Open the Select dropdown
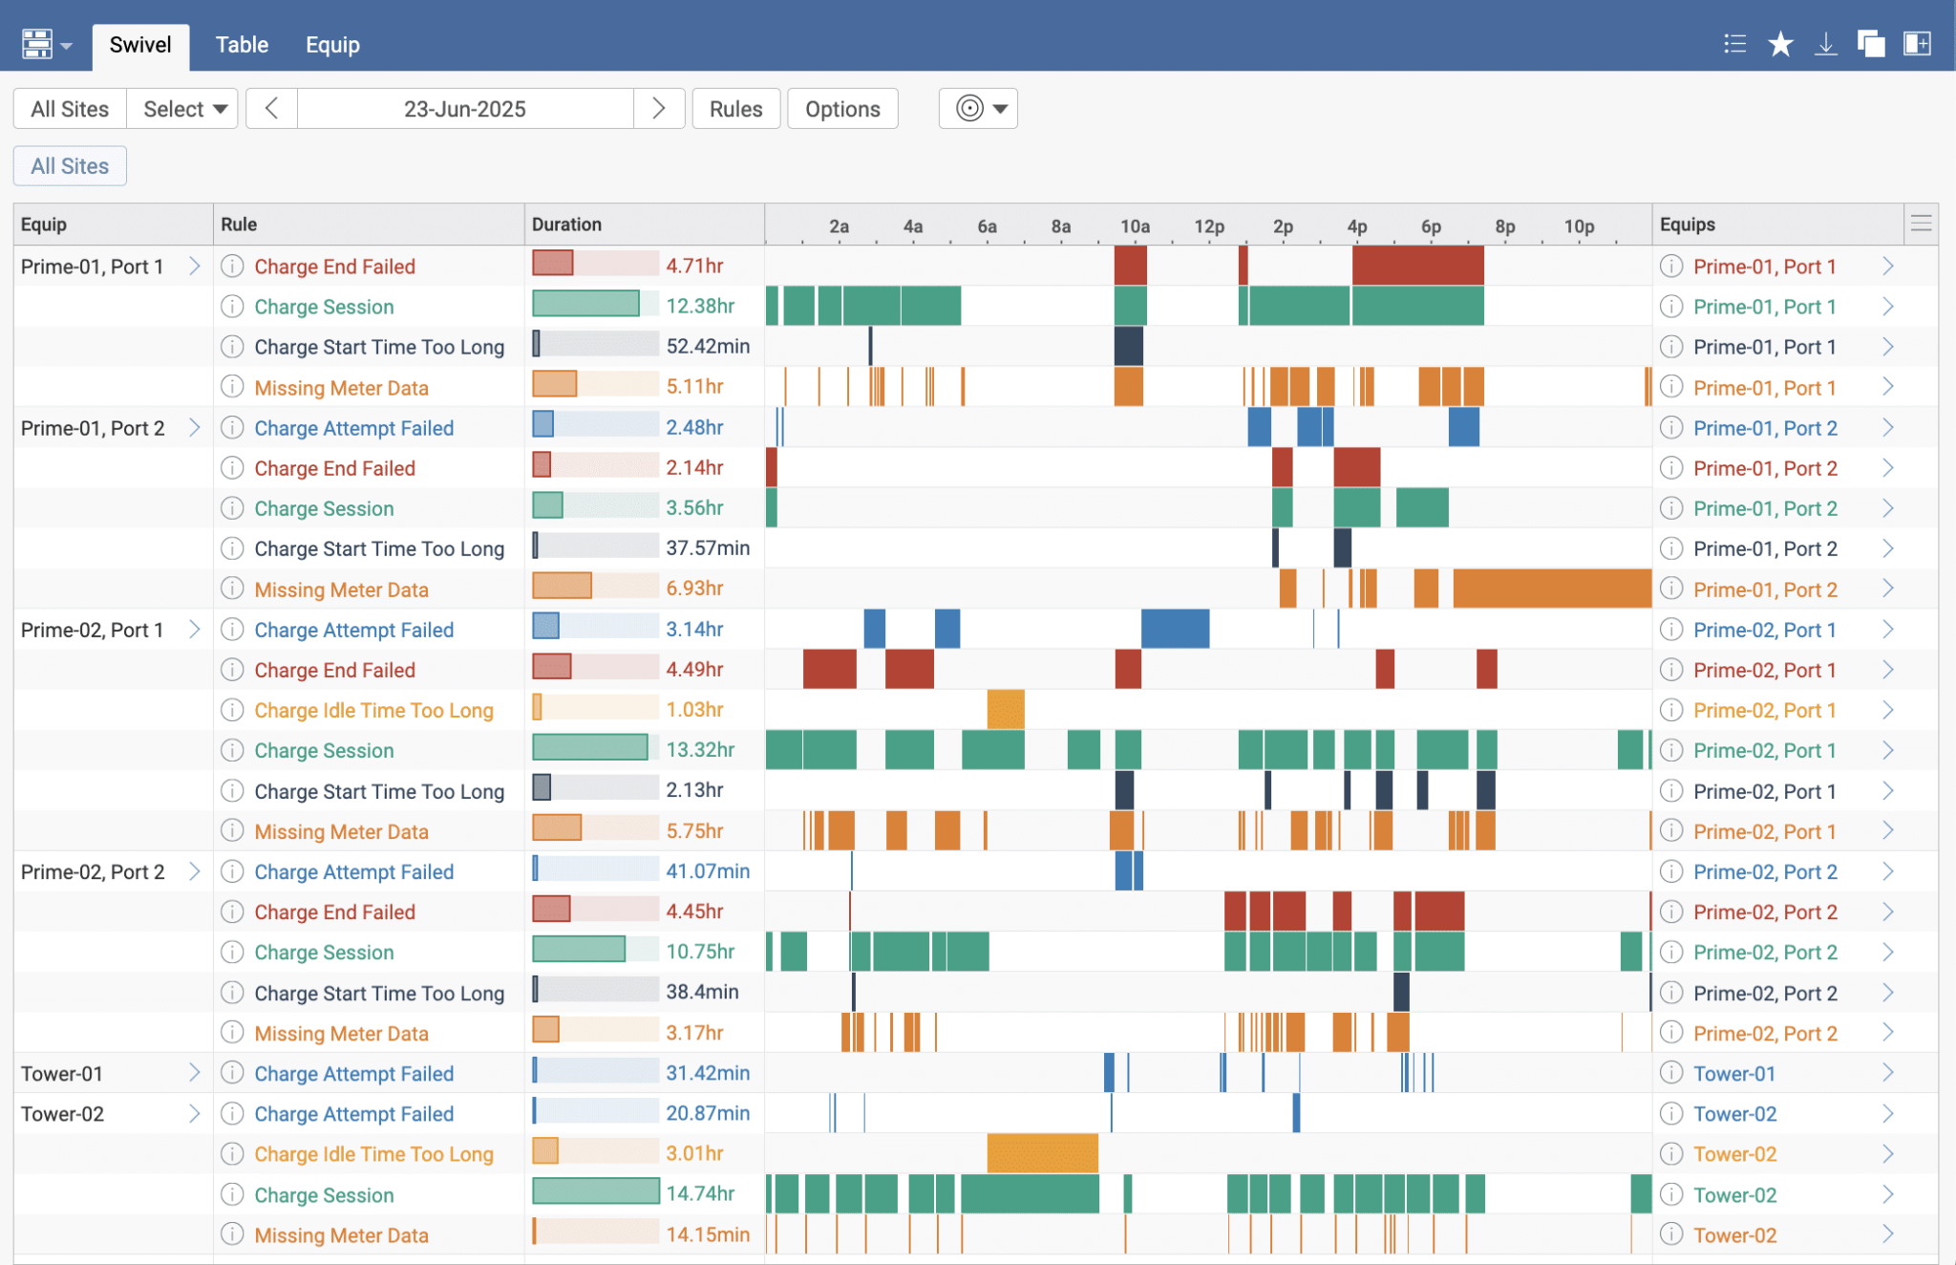This screenshot has width=1956, height=1265. click(x=182, y=109)
